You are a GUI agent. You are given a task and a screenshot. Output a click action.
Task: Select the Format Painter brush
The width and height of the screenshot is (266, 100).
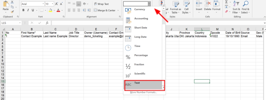(12, 12)
